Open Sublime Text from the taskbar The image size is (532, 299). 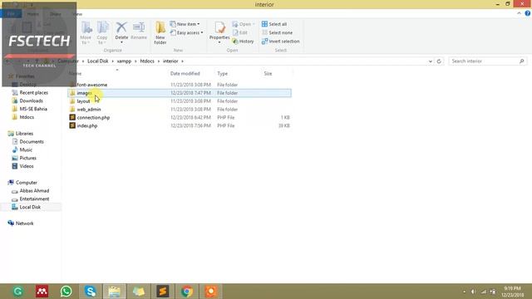click(163, 292)
